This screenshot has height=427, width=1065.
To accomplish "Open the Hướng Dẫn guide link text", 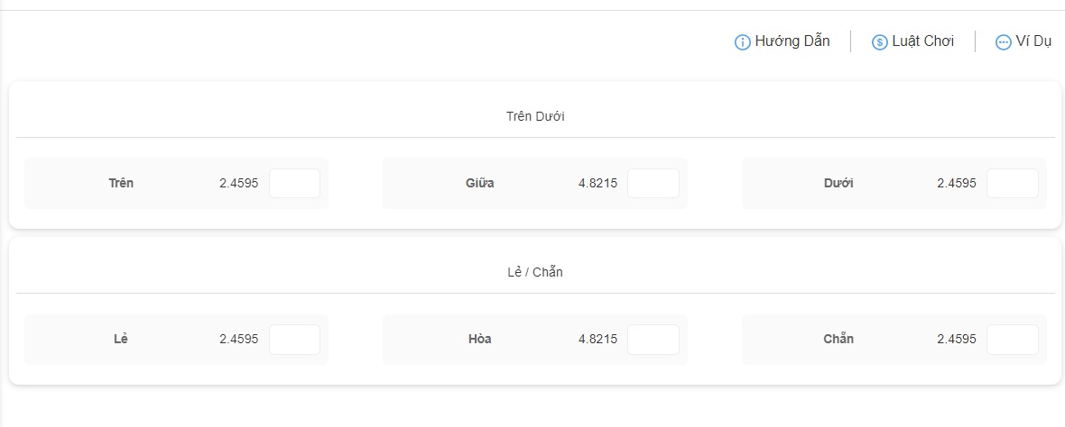I will coord(792,41).
